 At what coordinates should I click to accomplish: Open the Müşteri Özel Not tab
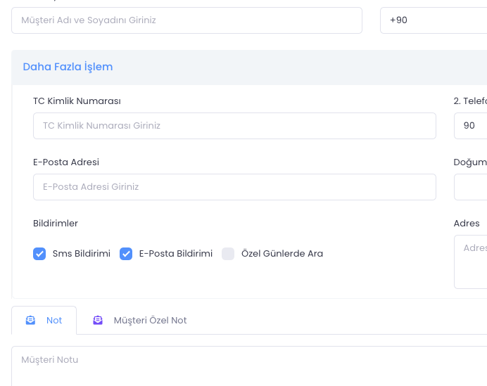tap(150, 320)
